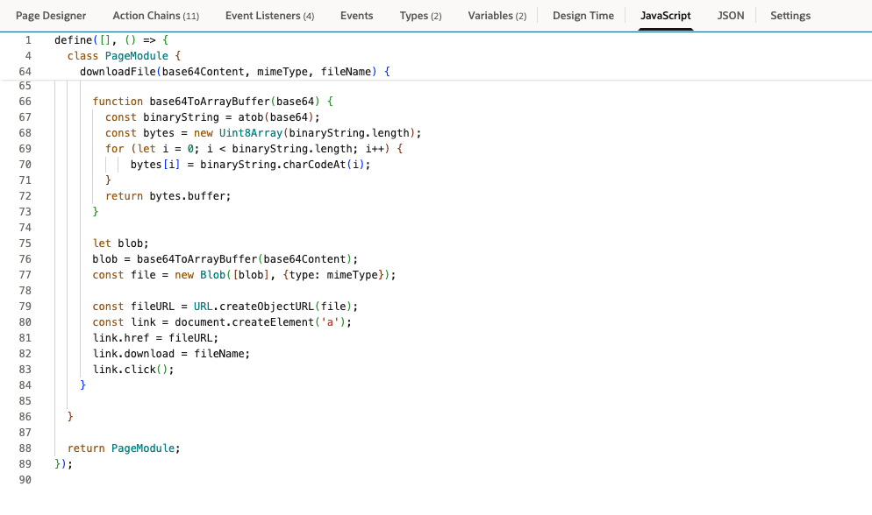Select the Event Listeners tab
This screenshot has width=872, height=515.
[x=269, y=16]
